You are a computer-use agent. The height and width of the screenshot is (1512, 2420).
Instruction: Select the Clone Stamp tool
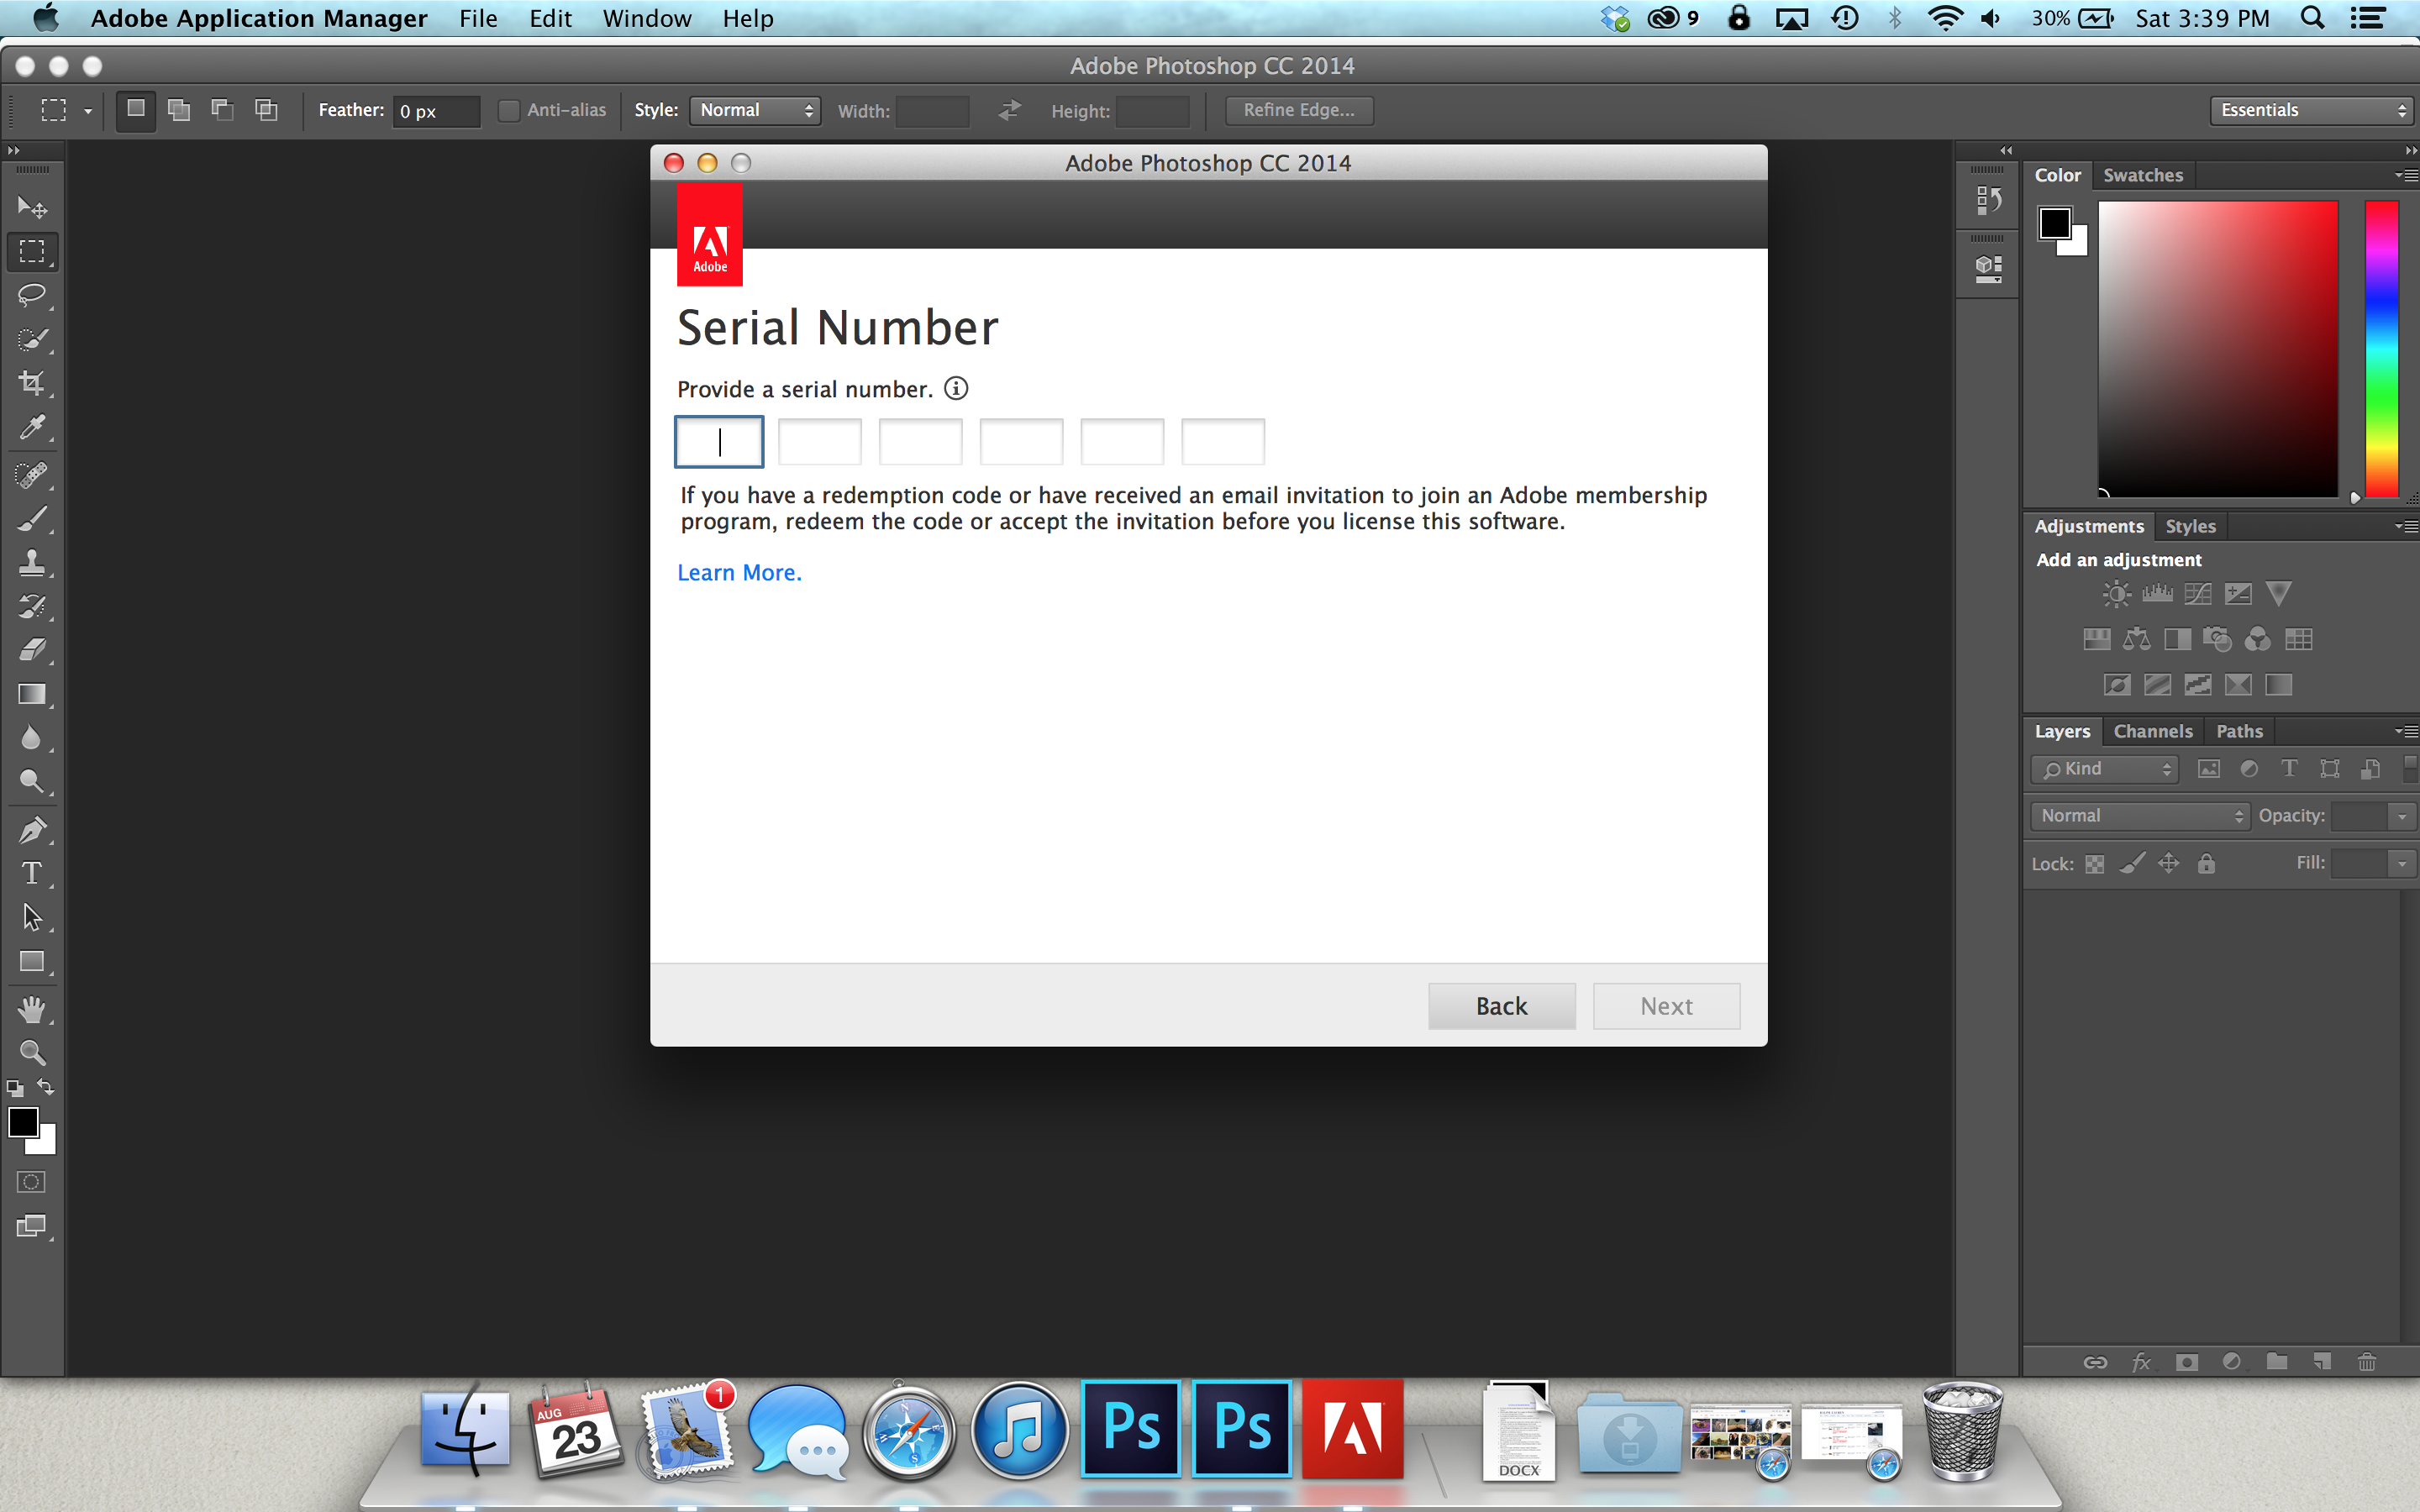click(x=31, y=563)
